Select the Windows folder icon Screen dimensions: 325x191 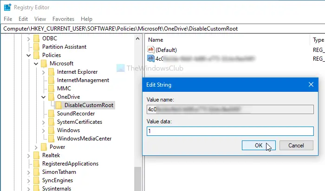point(52,130)
